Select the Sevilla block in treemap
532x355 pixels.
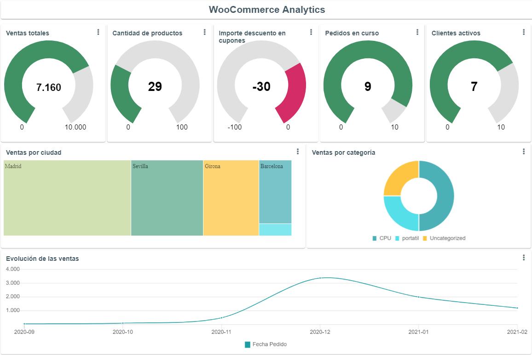coord(167,198)
